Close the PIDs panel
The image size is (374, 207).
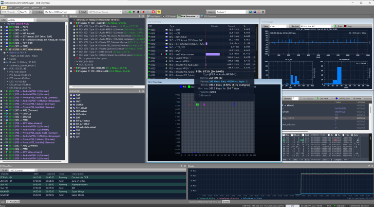click(x=67, y=16)
